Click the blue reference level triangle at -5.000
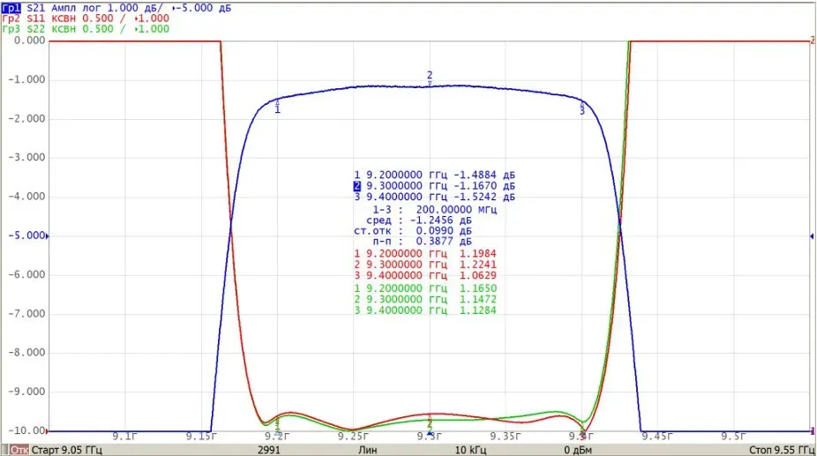 48,236
